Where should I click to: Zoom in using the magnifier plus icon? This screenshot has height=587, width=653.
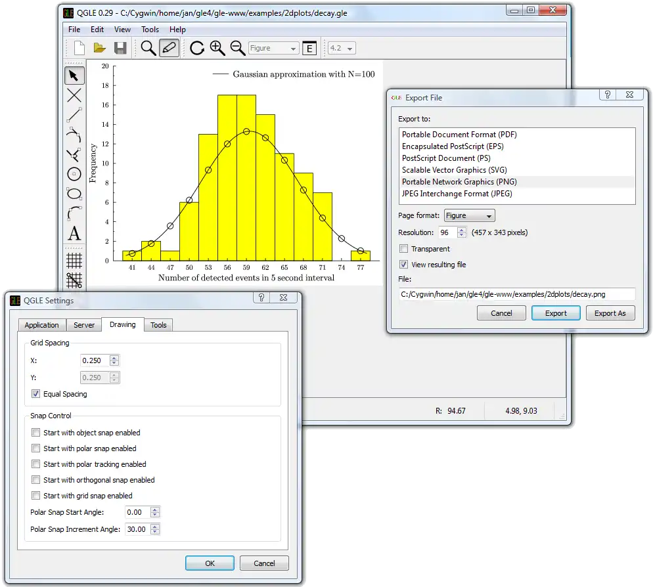[217, 47]
